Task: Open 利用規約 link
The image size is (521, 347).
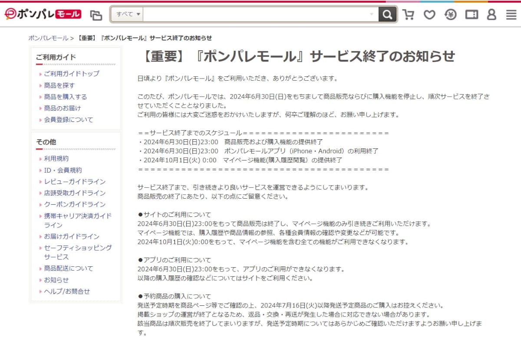Action: point(56,159)
